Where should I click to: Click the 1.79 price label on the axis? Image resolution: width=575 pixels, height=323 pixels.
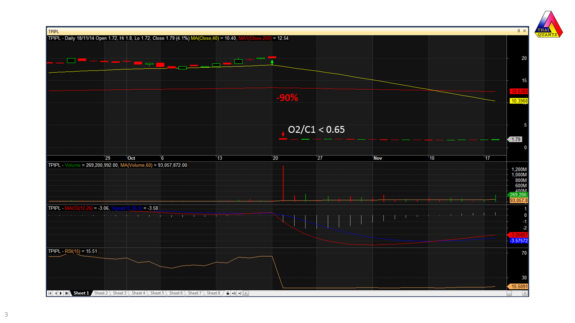click(515, 140)
